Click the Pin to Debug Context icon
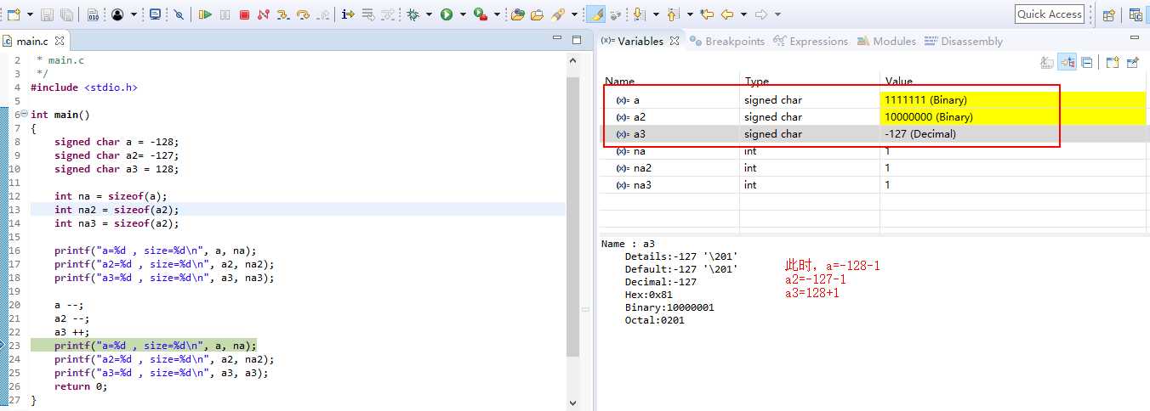 [1132, 62]
